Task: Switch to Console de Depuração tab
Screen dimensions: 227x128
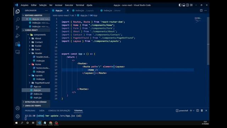Action: tap(59, 111)
